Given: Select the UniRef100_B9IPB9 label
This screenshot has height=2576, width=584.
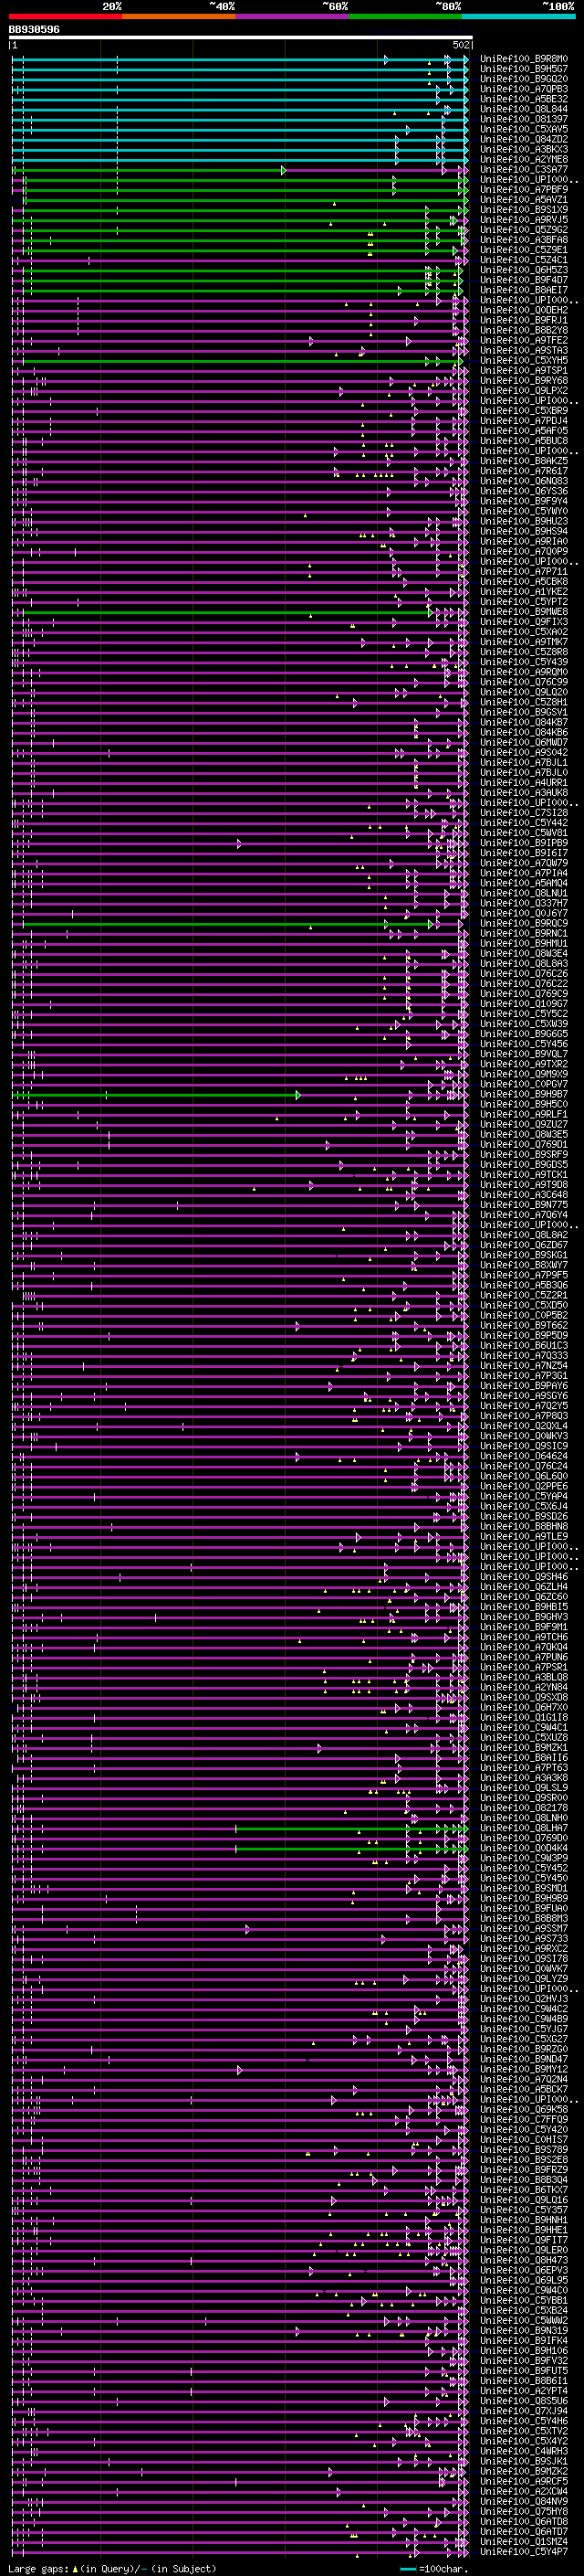Looking at the screenshot, I should [524, 842].
